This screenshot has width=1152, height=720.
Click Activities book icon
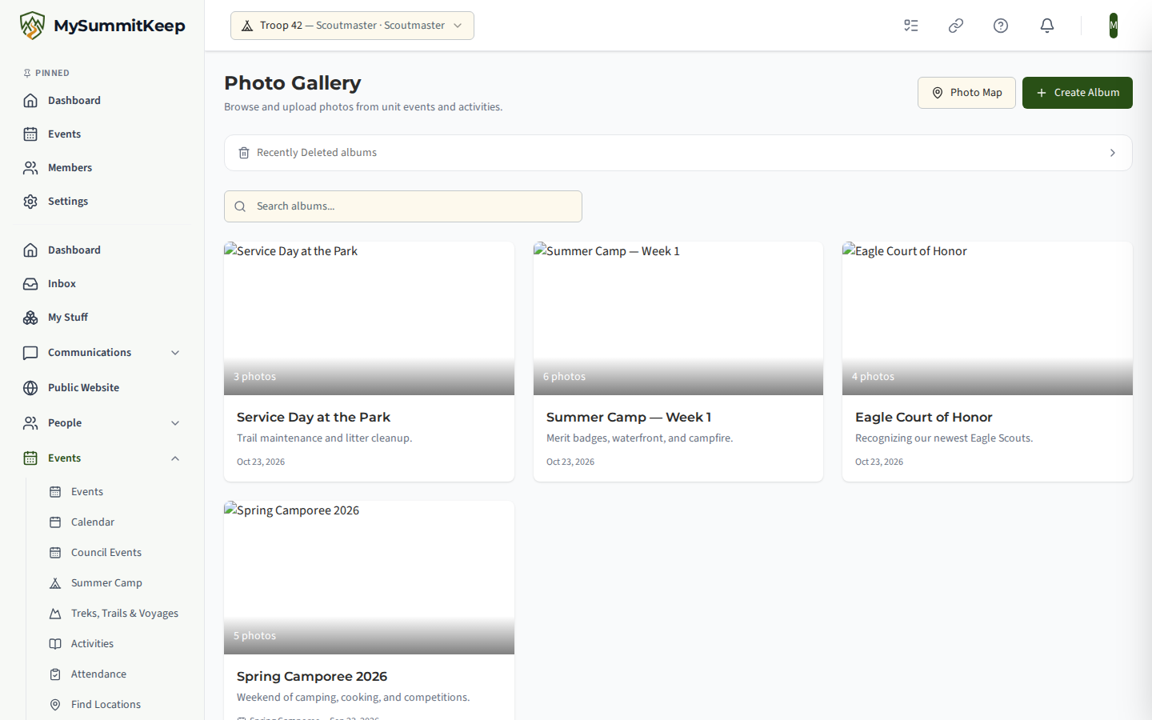[x=55, y=644]
